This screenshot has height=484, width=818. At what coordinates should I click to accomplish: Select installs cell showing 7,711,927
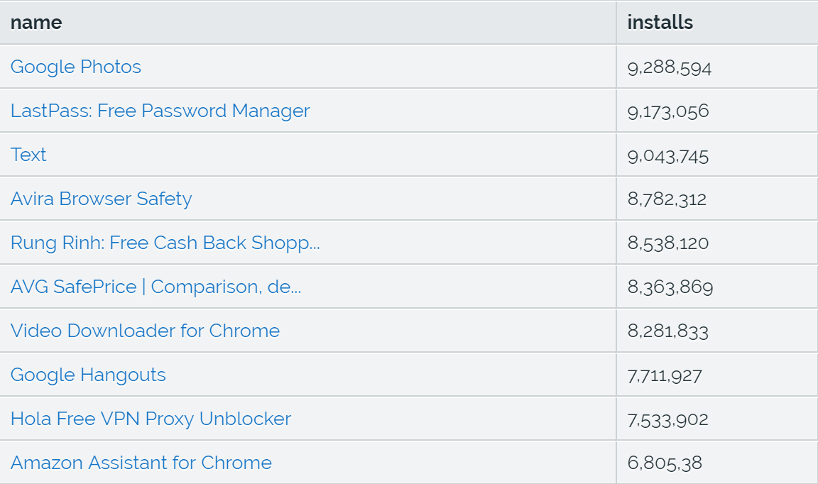716,375
